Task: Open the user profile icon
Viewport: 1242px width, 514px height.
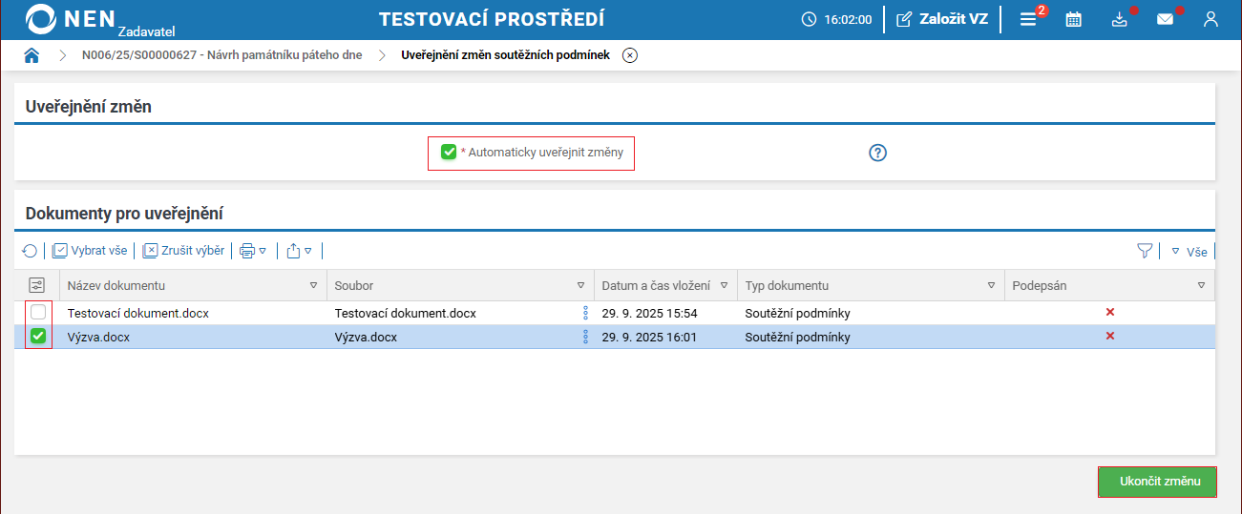Action: [x=1210, y=19]
